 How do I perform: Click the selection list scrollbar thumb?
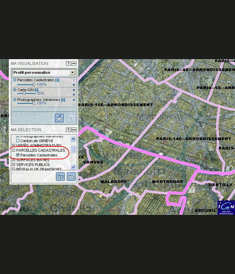[x=73, y=150]
